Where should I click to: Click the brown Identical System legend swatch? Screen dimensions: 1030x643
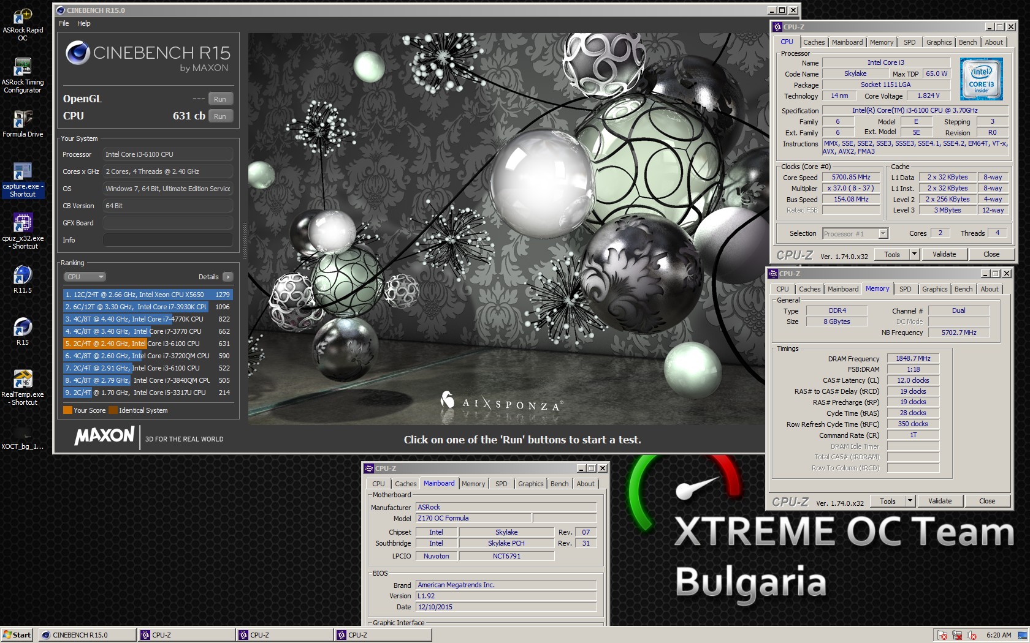[x=113, y=410]
